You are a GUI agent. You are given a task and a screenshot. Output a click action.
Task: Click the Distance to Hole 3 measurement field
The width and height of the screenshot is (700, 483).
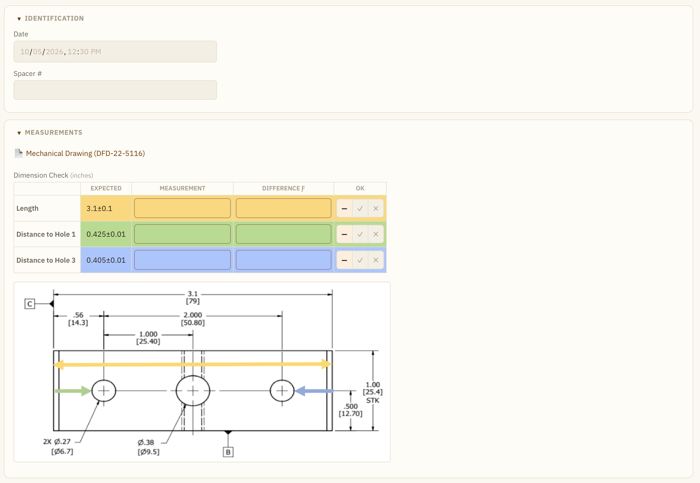(x=182, y=260)
